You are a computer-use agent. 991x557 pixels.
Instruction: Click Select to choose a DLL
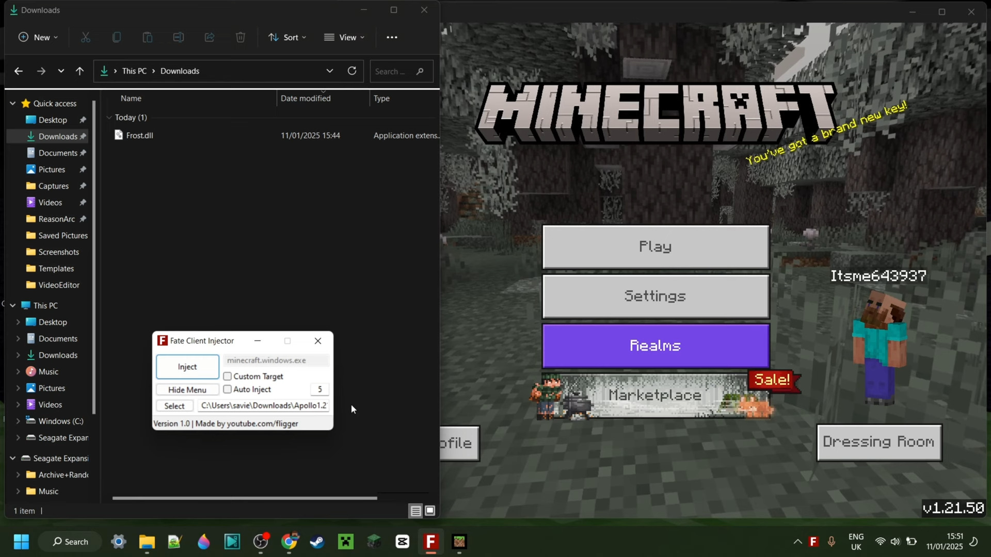pyautogui.click(x=174, y=405)
